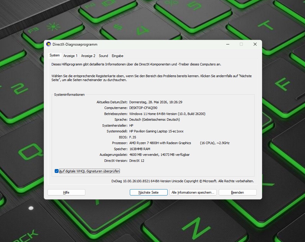
Task: Minimize the DirectX-Diagnoseprogramm window
Action: pos(228,44)
